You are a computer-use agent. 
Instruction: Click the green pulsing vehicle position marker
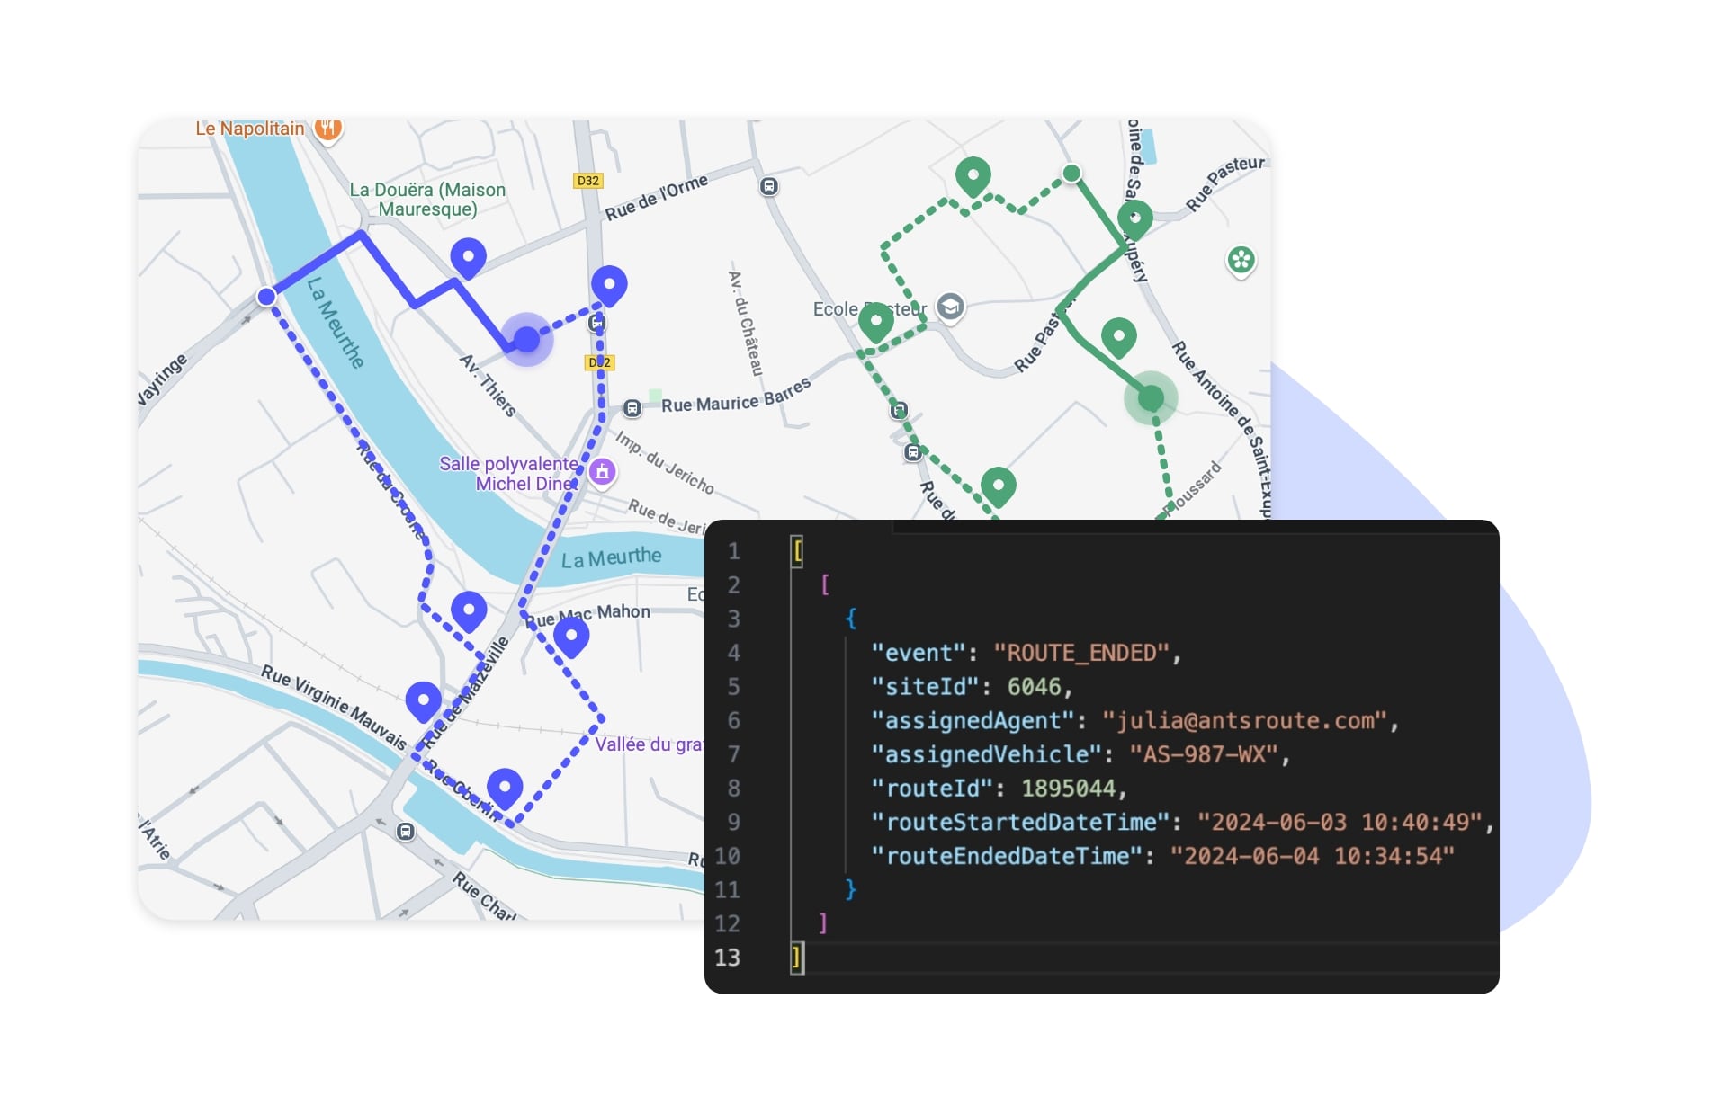point(1151,397)
